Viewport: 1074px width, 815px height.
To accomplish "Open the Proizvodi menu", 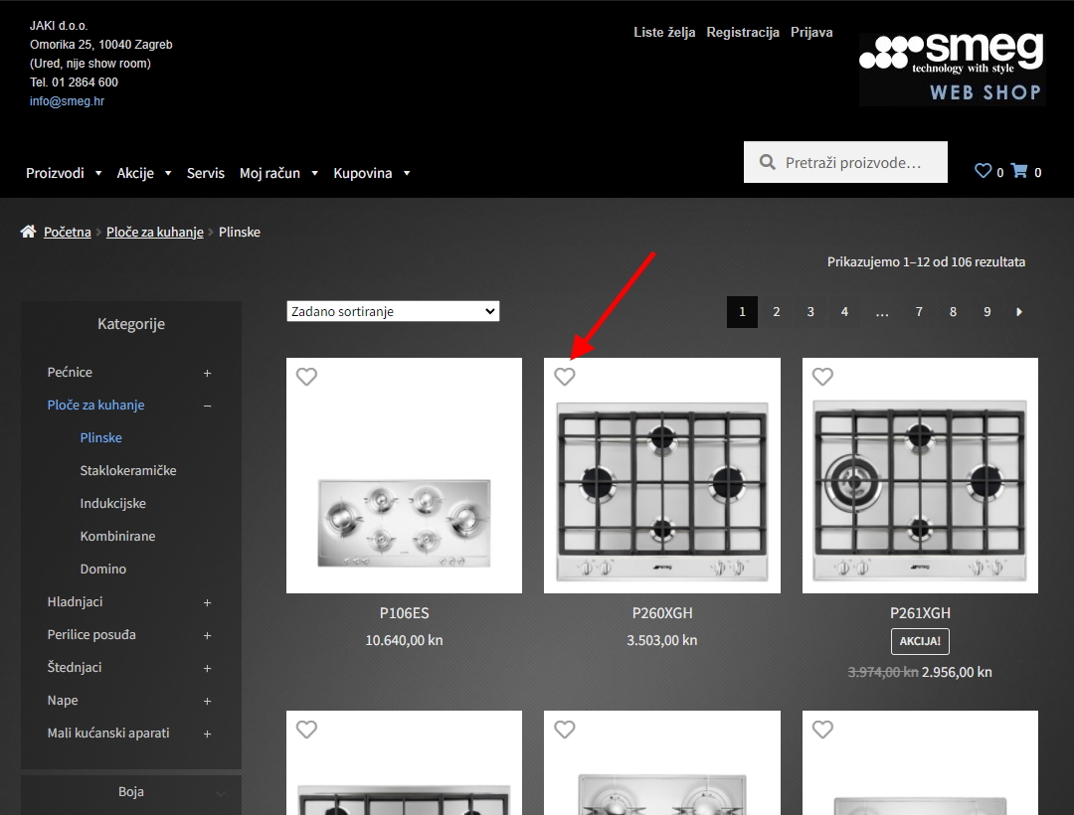I will [64, 173].
